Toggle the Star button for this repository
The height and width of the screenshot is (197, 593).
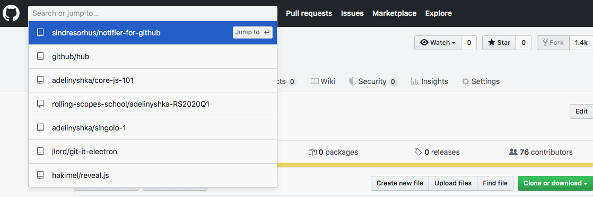pos(499,43)
